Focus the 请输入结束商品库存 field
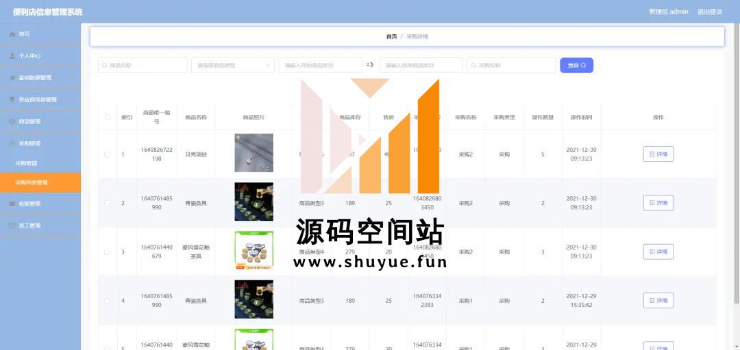 421,66
